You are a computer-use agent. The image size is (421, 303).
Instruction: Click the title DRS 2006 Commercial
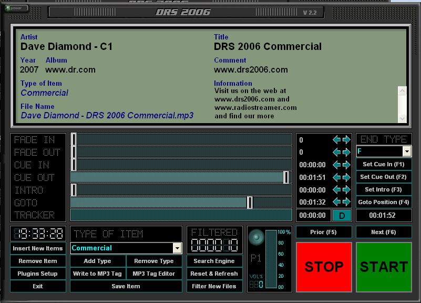(x=268, y=46)
